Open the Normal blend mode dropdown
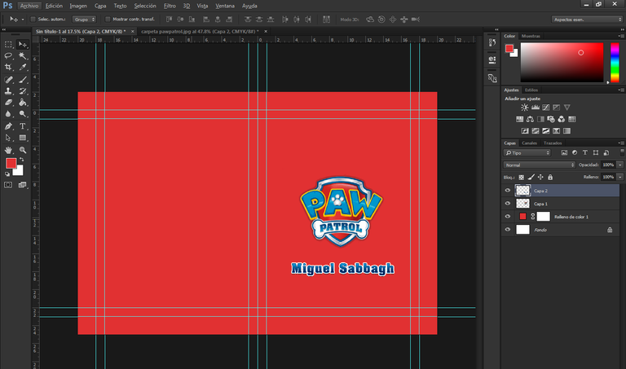626x369 pixels. pos(540,165)
